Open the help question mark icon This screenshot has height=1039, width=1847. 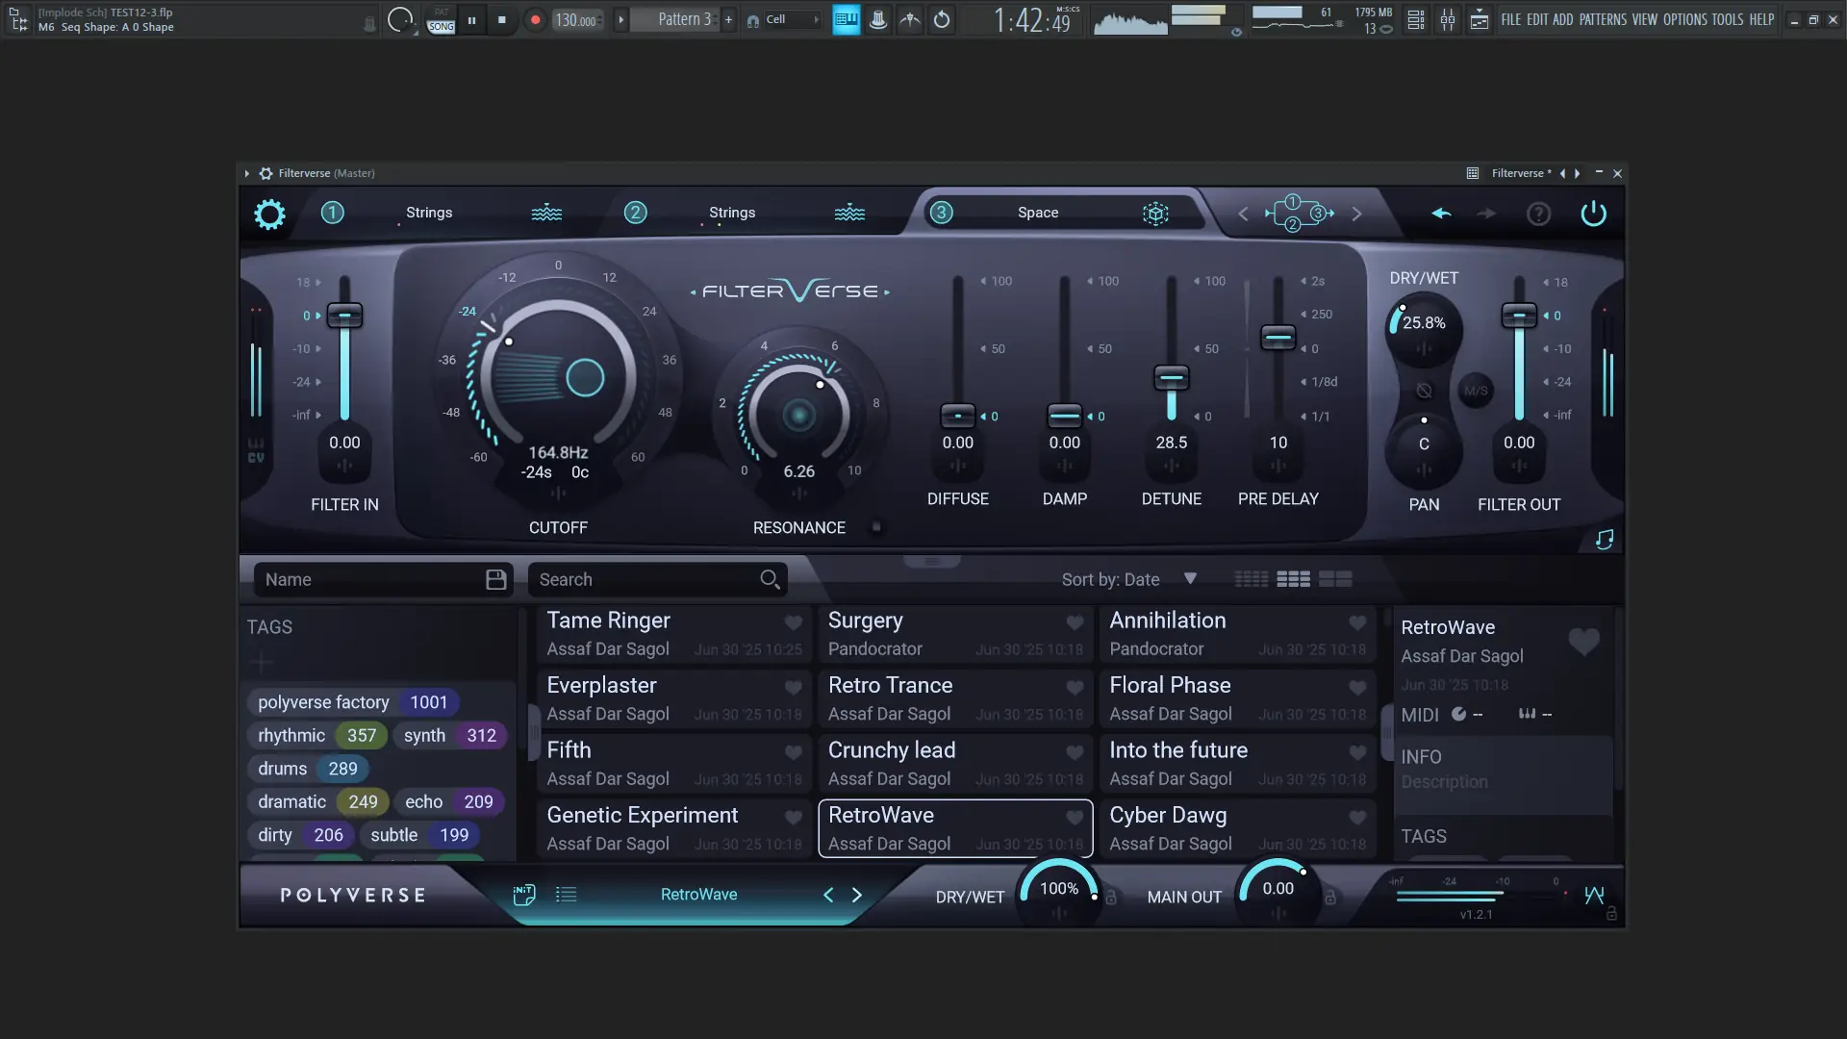[1538, 214]
